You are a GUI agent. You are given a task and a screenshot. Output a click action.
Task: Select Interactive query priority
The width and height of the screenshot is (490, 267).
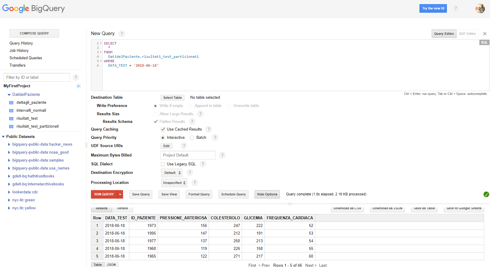click(x=163, y=138)
